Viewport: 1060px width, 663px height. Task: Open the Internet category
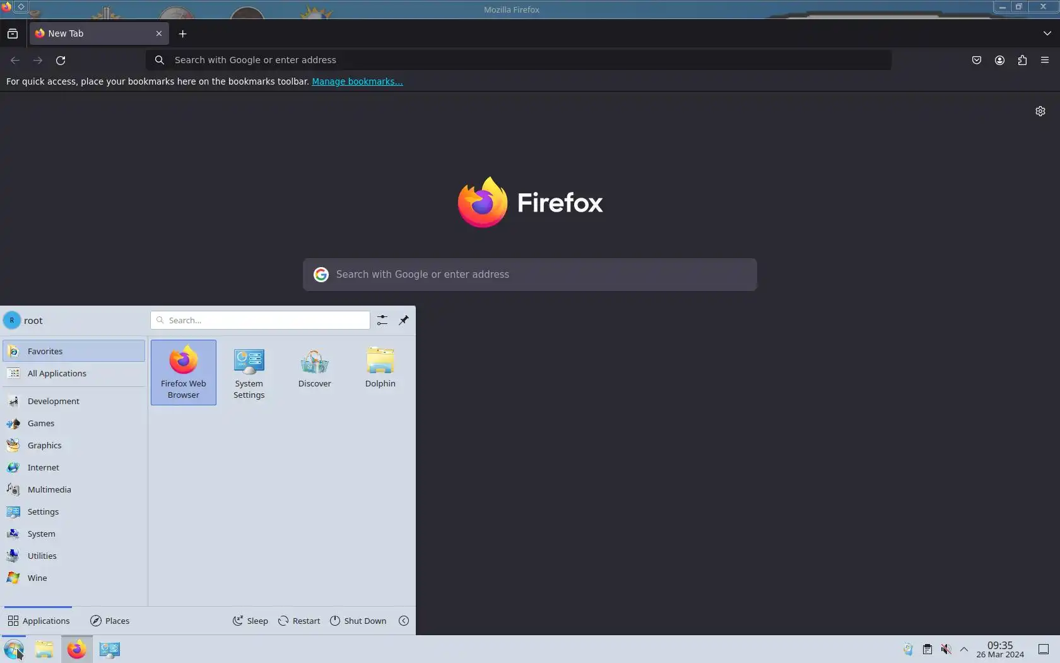[74, 467]
